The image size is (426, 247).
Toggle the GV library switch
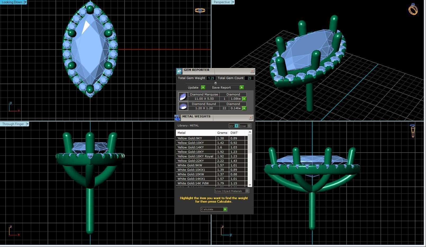point(234,126)
